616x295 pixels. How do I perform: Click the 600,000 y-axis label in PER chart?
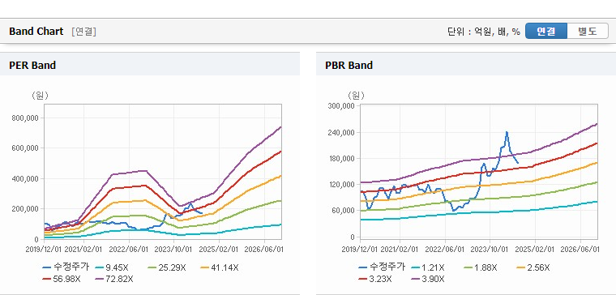click(26, 148)
